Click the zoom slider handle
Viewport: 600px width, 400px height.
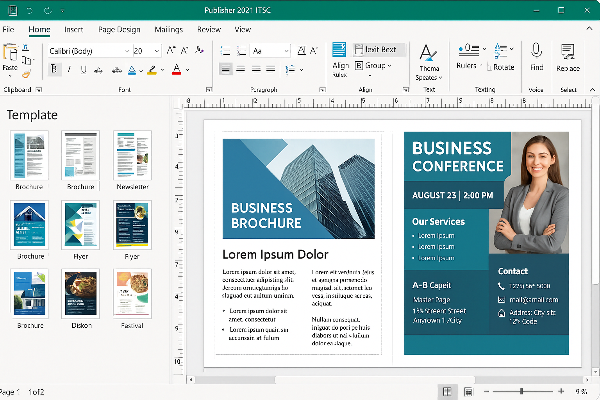click(521, 391)
